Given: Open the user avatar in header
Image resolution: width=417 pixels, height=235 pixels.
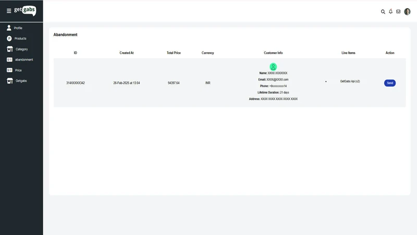Looking at the screenshot, I should [x=407, y=11].
